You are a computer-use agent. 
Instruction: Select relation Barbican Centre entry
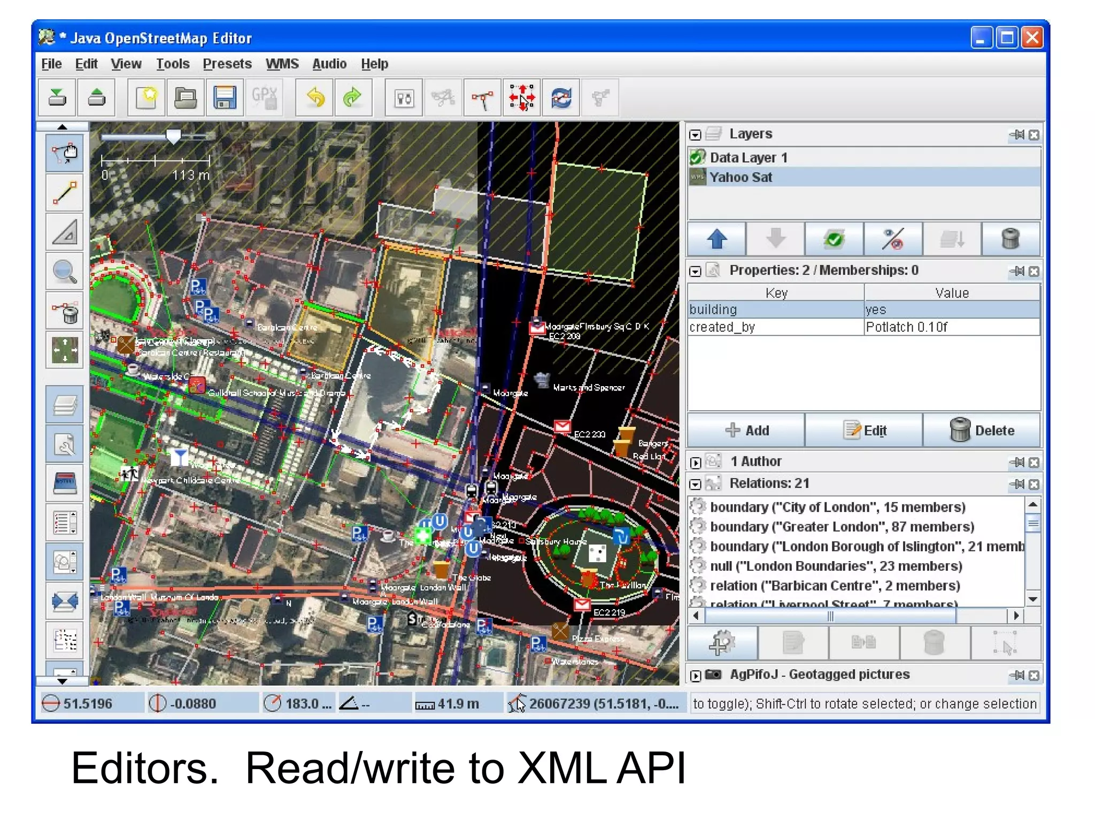pos(857,586)
